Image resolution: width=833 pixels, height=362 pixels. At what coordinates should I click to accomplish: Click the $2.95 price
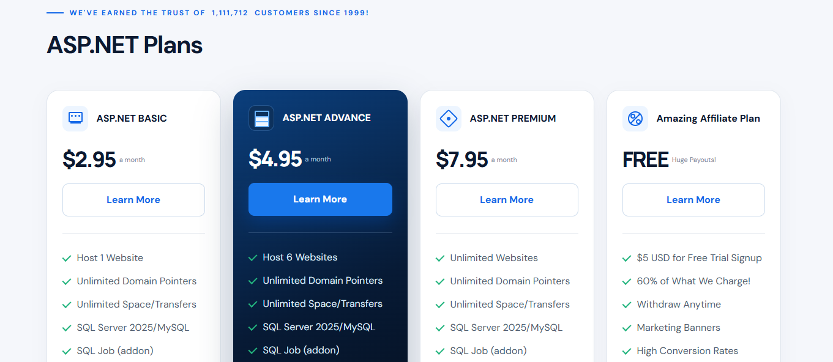tap(89, 160)
